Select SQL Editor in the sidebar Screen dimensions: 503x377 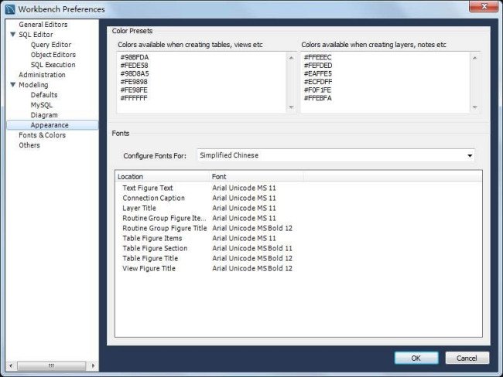[36, 34]
